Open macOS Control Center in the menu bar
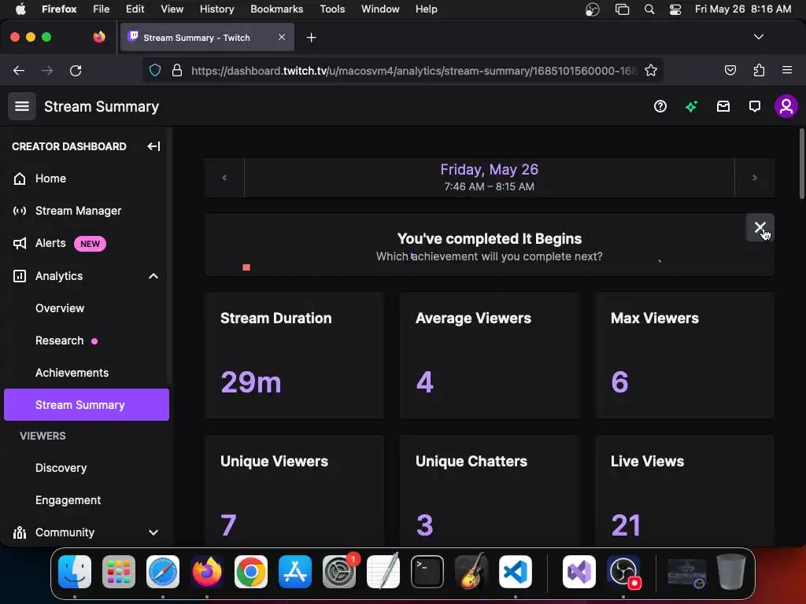The width and height of the screenshot is (806, 604). click(675, 9)
